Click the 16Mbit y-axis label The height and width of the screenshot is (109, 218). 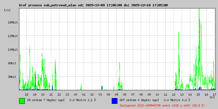13,22
